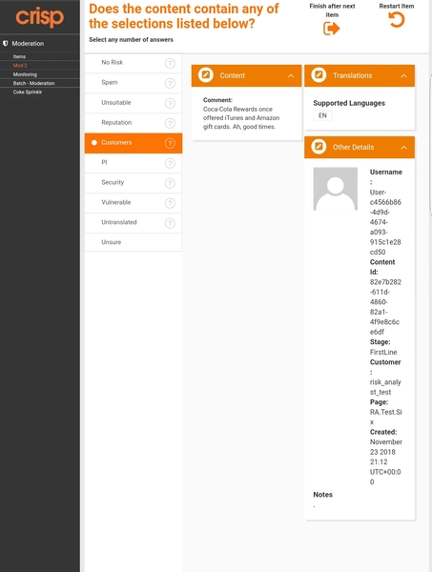Choose the Unsure answer
This screenshot has height=572, width=432.
(x=134, y=242)
